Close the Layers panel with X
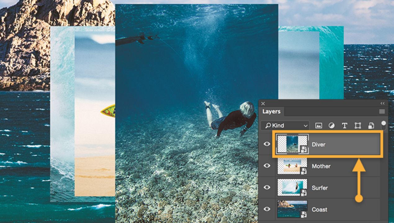The width and height of the screenshot is (394, 223). coord(263,104)
